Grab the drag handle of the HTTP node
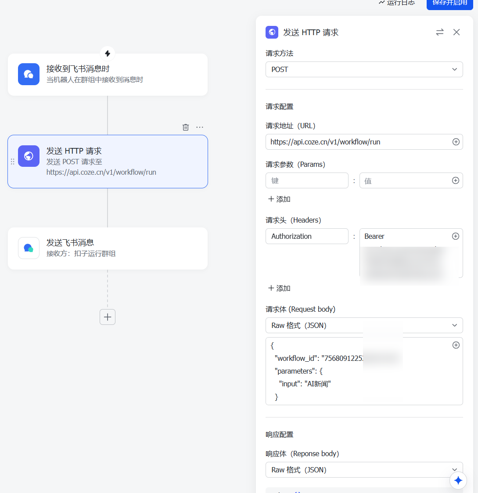The width and height of the screenshot is (478, 493). pyautogui.click(x=13, y=162)
